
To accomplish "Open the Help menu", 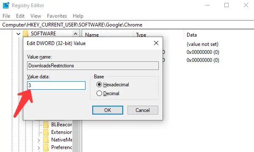I will point(78,16).
